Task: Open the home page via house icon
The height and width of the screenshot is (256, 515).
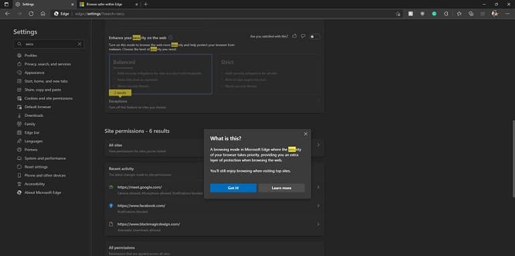Action: coord(43,14)
